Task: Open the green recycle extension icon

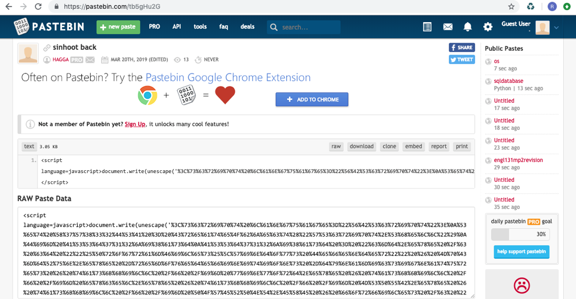Action: (531, 7)
